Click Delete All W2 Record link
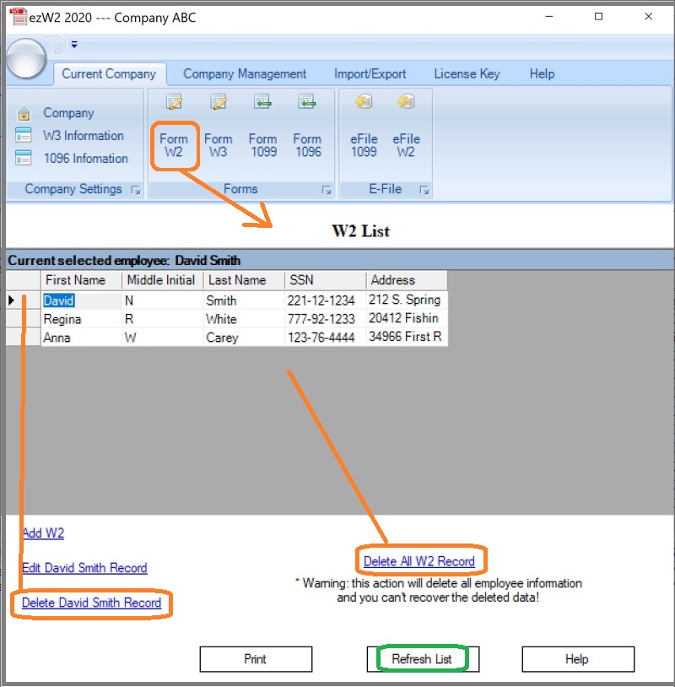The height and width of the screenshot is (687, 675). [418, 561]
